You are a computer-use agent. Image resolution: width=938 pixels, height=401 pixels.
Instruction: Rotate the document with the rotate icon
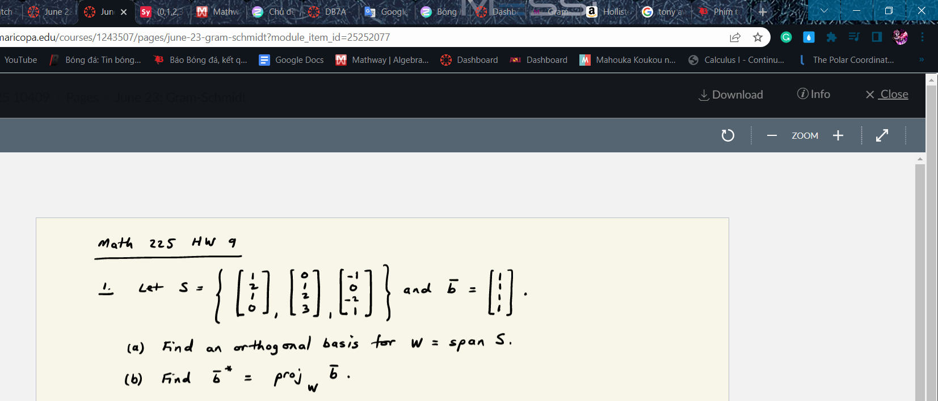click(x=727, y=135)
